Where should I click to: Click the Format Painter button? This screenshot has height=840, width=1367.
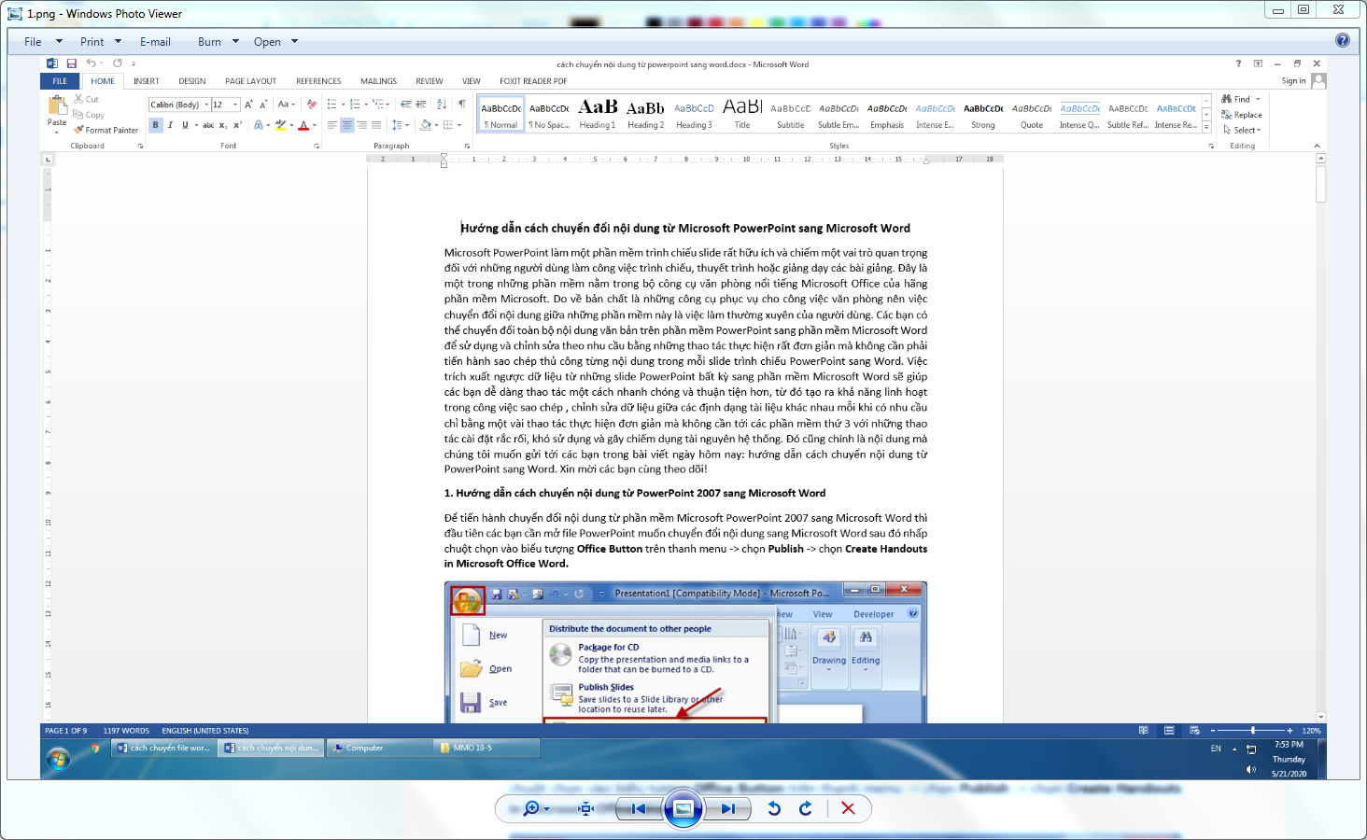click(x=106, y=131)
